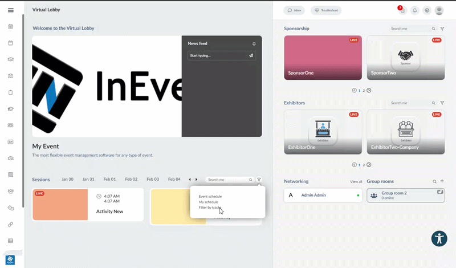Image resolution: width=456 pixels, height=268 pixels.
Task: Add a new group room with the plus
Action: coord(442,181)
